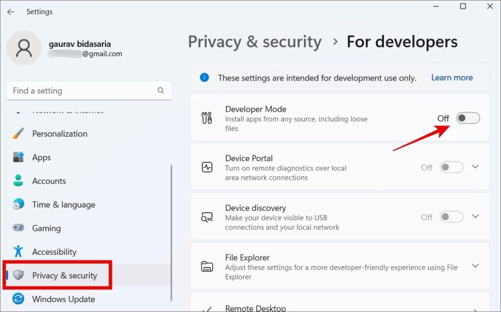Click the Windows Update sync icon
Viewport: 501px width, 312px height.
click(x=18, y=299)
